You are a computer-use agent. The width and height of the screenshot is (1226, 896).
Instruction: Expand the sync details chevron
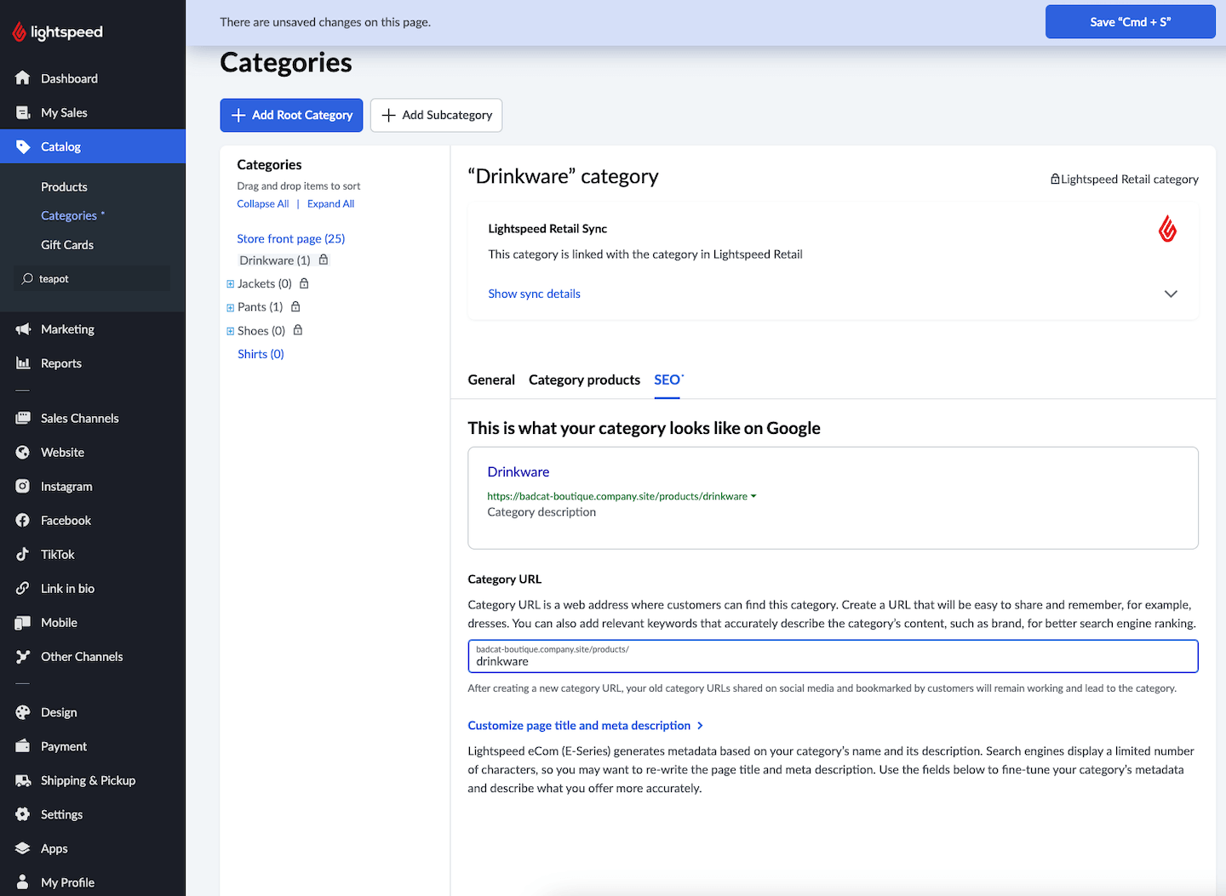[1171, 294]
